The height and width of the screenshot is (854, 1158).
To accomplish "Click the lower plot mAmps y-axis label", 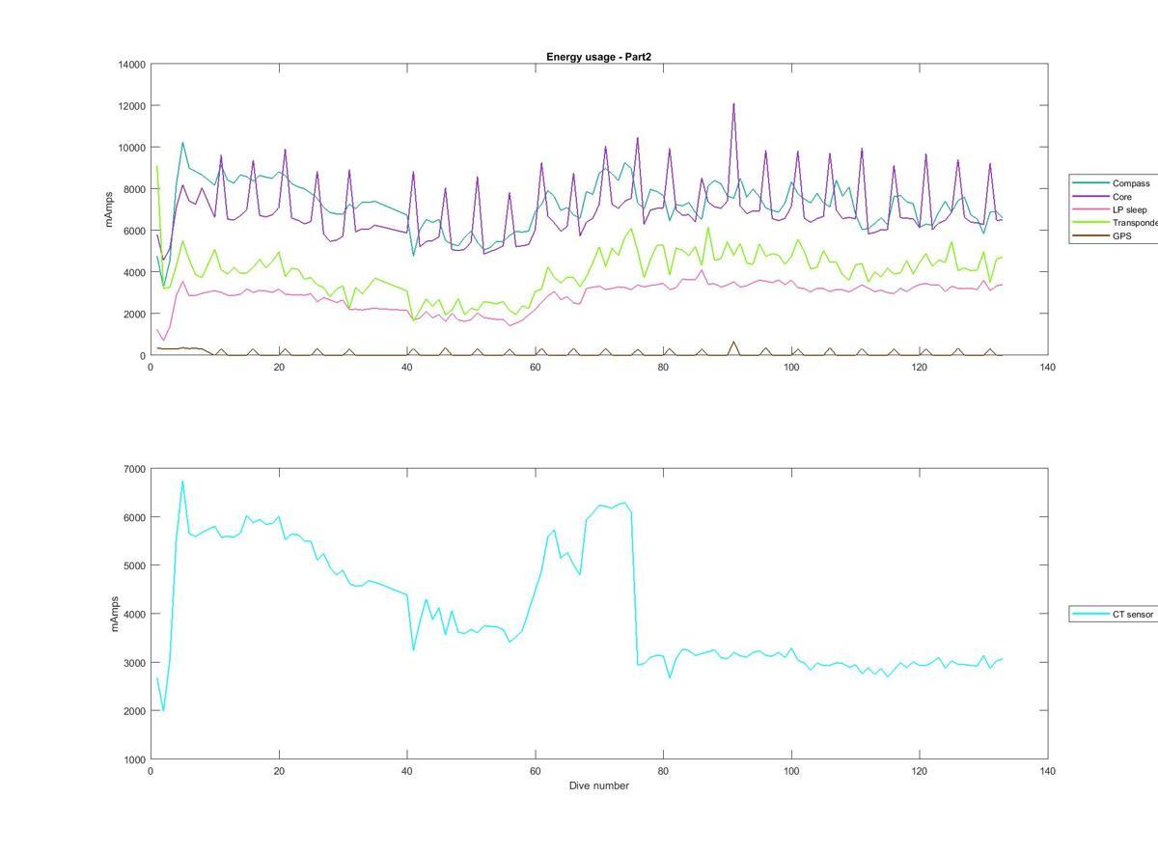I will 113,614.
